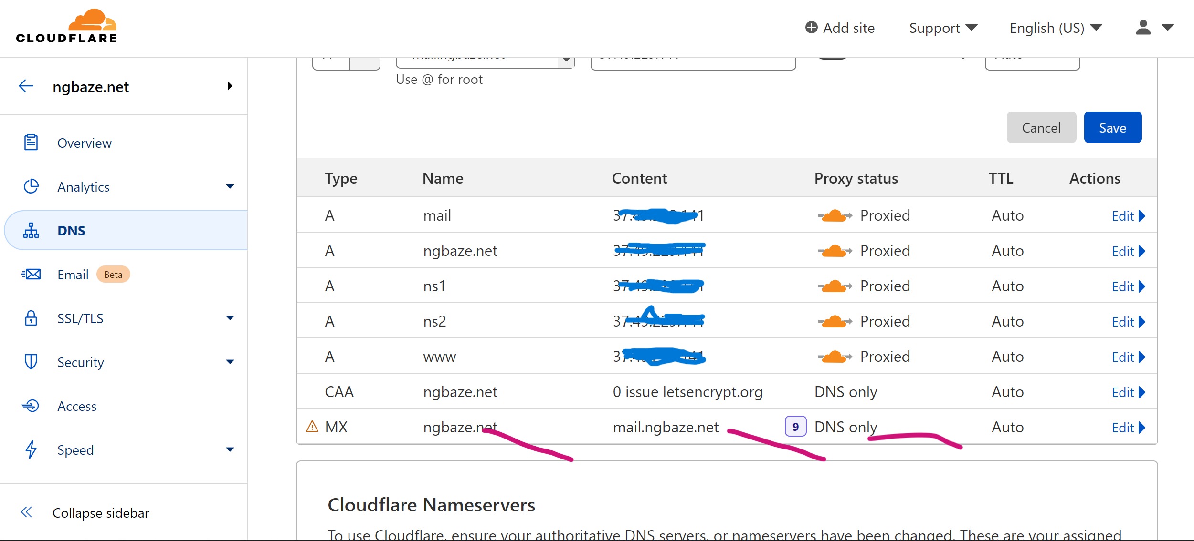Viewport: 1194px width, 541px height.
Task: Collapse the sidebar
Action: click(x=100, y=513)
